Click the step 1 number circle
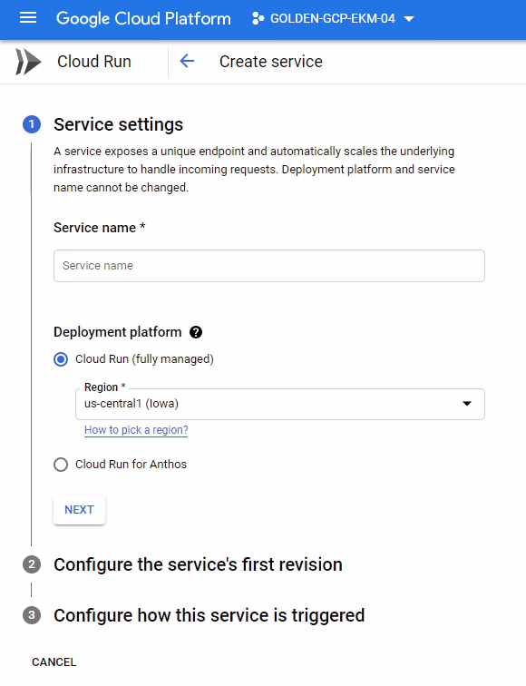Screen dimensions: 526x686 (x=32, y=124)
